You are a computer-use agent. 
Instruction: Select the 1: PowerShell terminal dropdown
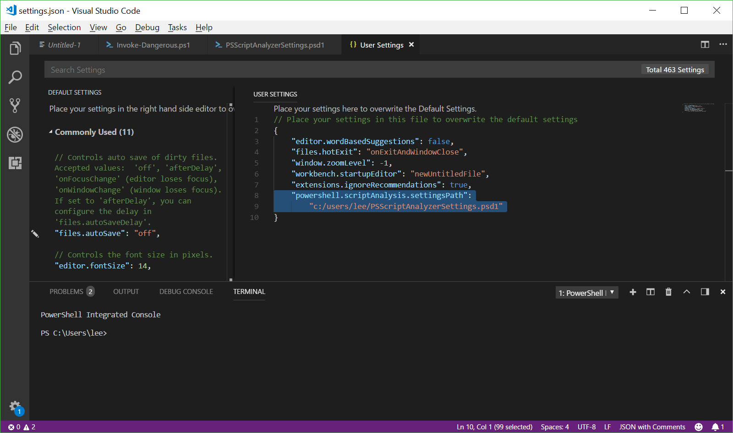(587, 293)
